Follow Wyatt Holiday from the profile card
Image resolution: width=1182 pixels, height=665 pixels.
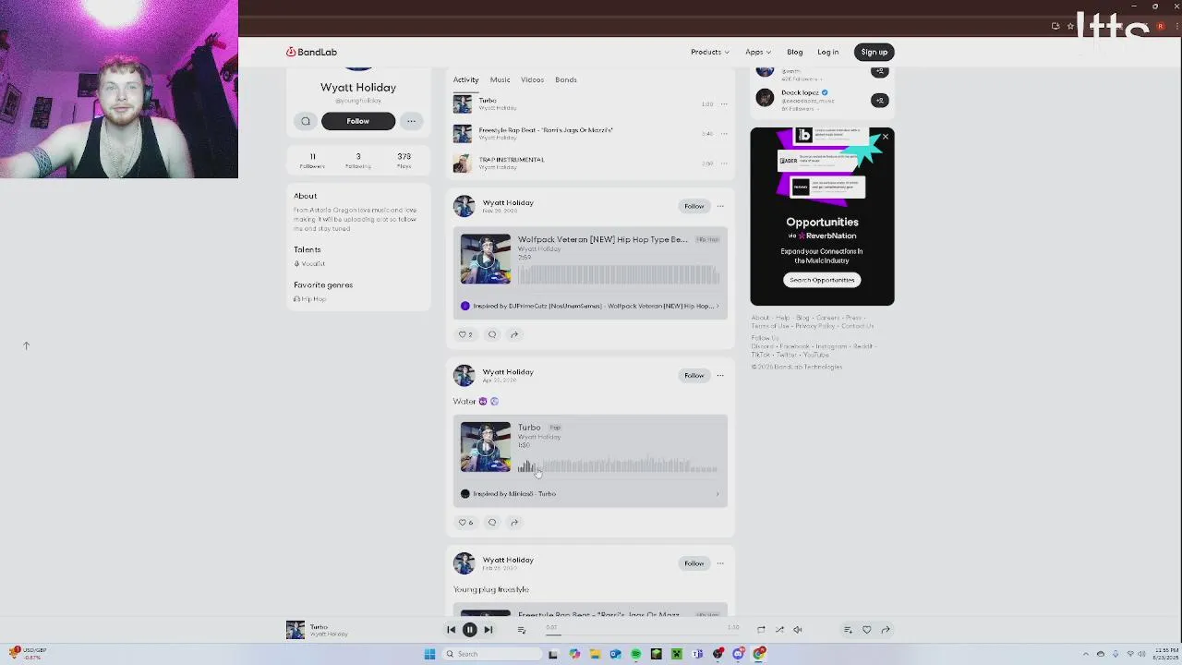(x=358, y=121)
